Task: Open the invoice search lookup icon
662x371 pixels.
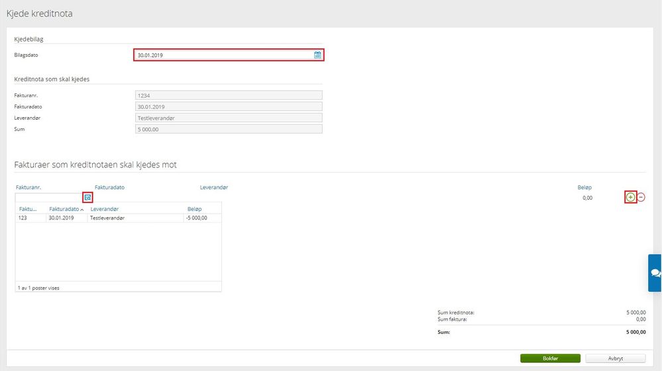Action: (88, 198)
